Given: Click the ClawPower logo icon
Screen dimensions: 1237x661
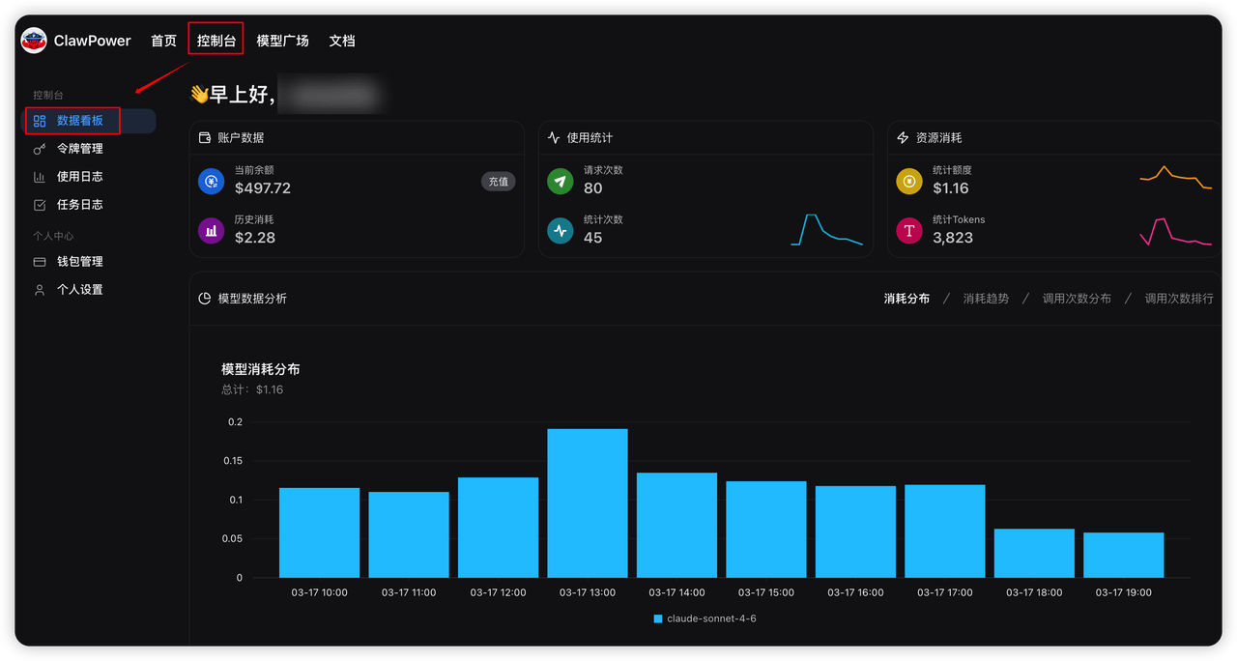Looking at the screenshot, I should [x=34, y=41].
